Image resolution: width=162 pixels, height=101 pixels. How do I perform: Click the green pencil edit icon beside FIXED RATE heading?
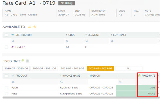click(23, 61)
